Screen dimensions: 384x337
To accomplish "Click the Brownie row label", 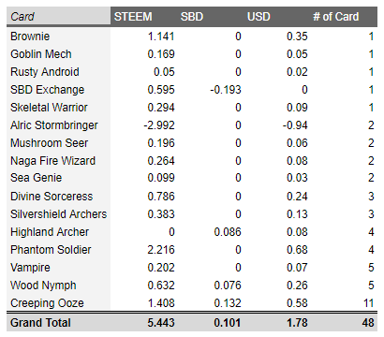I will point(30,37).
